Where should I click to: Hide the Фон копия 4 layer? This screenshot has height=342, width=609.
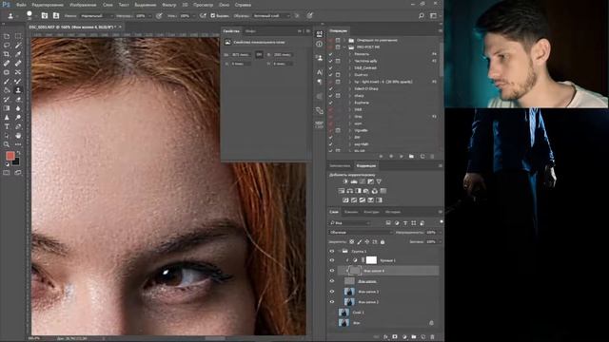332,271
